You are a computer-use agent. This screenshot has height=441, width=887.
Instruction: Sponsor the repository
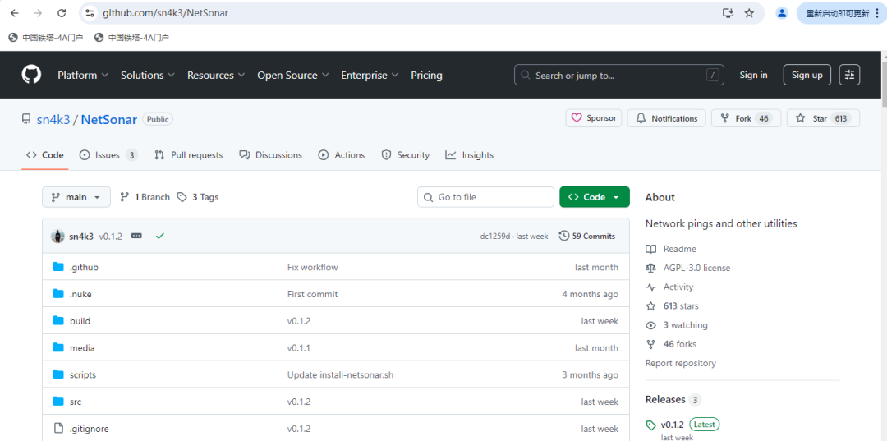pyautogui.click(x=594, y=118)
